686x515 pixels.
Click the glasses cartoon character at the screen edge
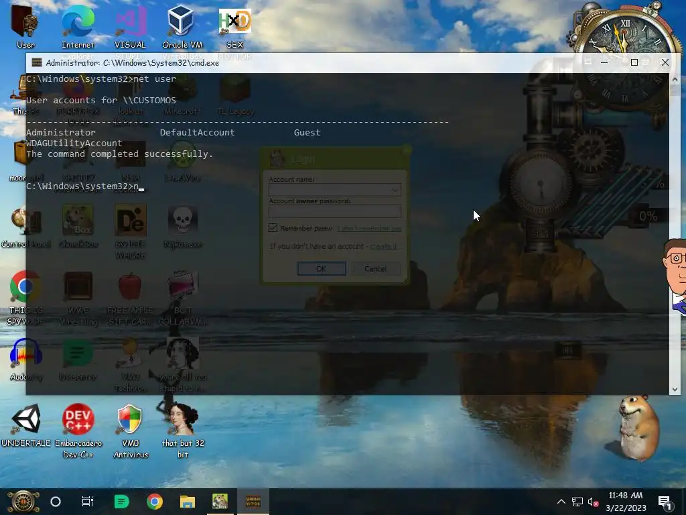pos(675,276)
